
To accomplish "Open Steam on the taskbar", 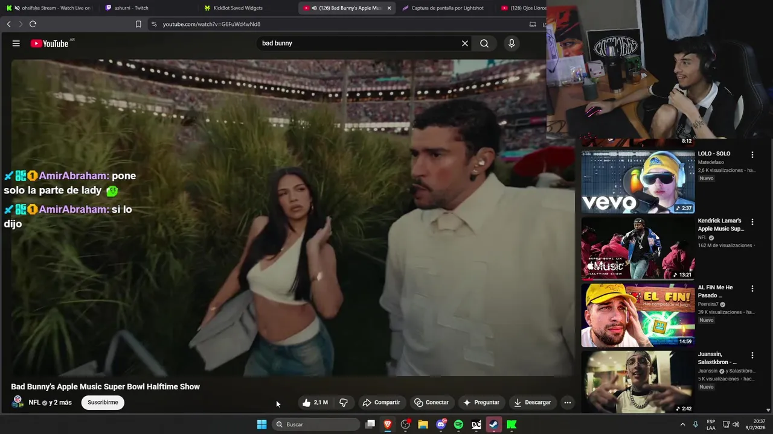I will tap(494, 424).
